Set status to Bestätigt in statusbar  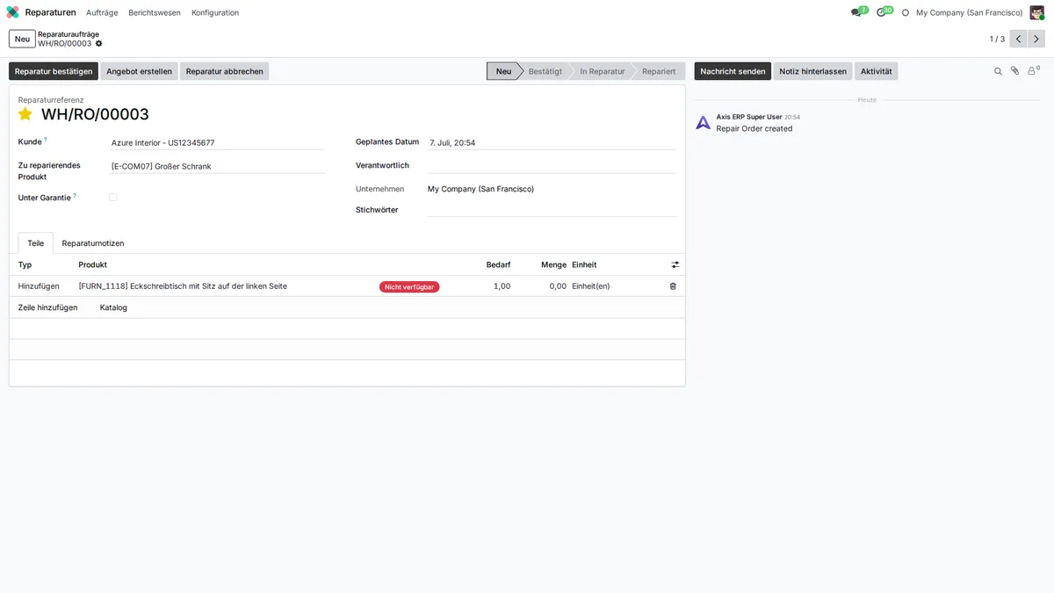(x=545, y=71)
